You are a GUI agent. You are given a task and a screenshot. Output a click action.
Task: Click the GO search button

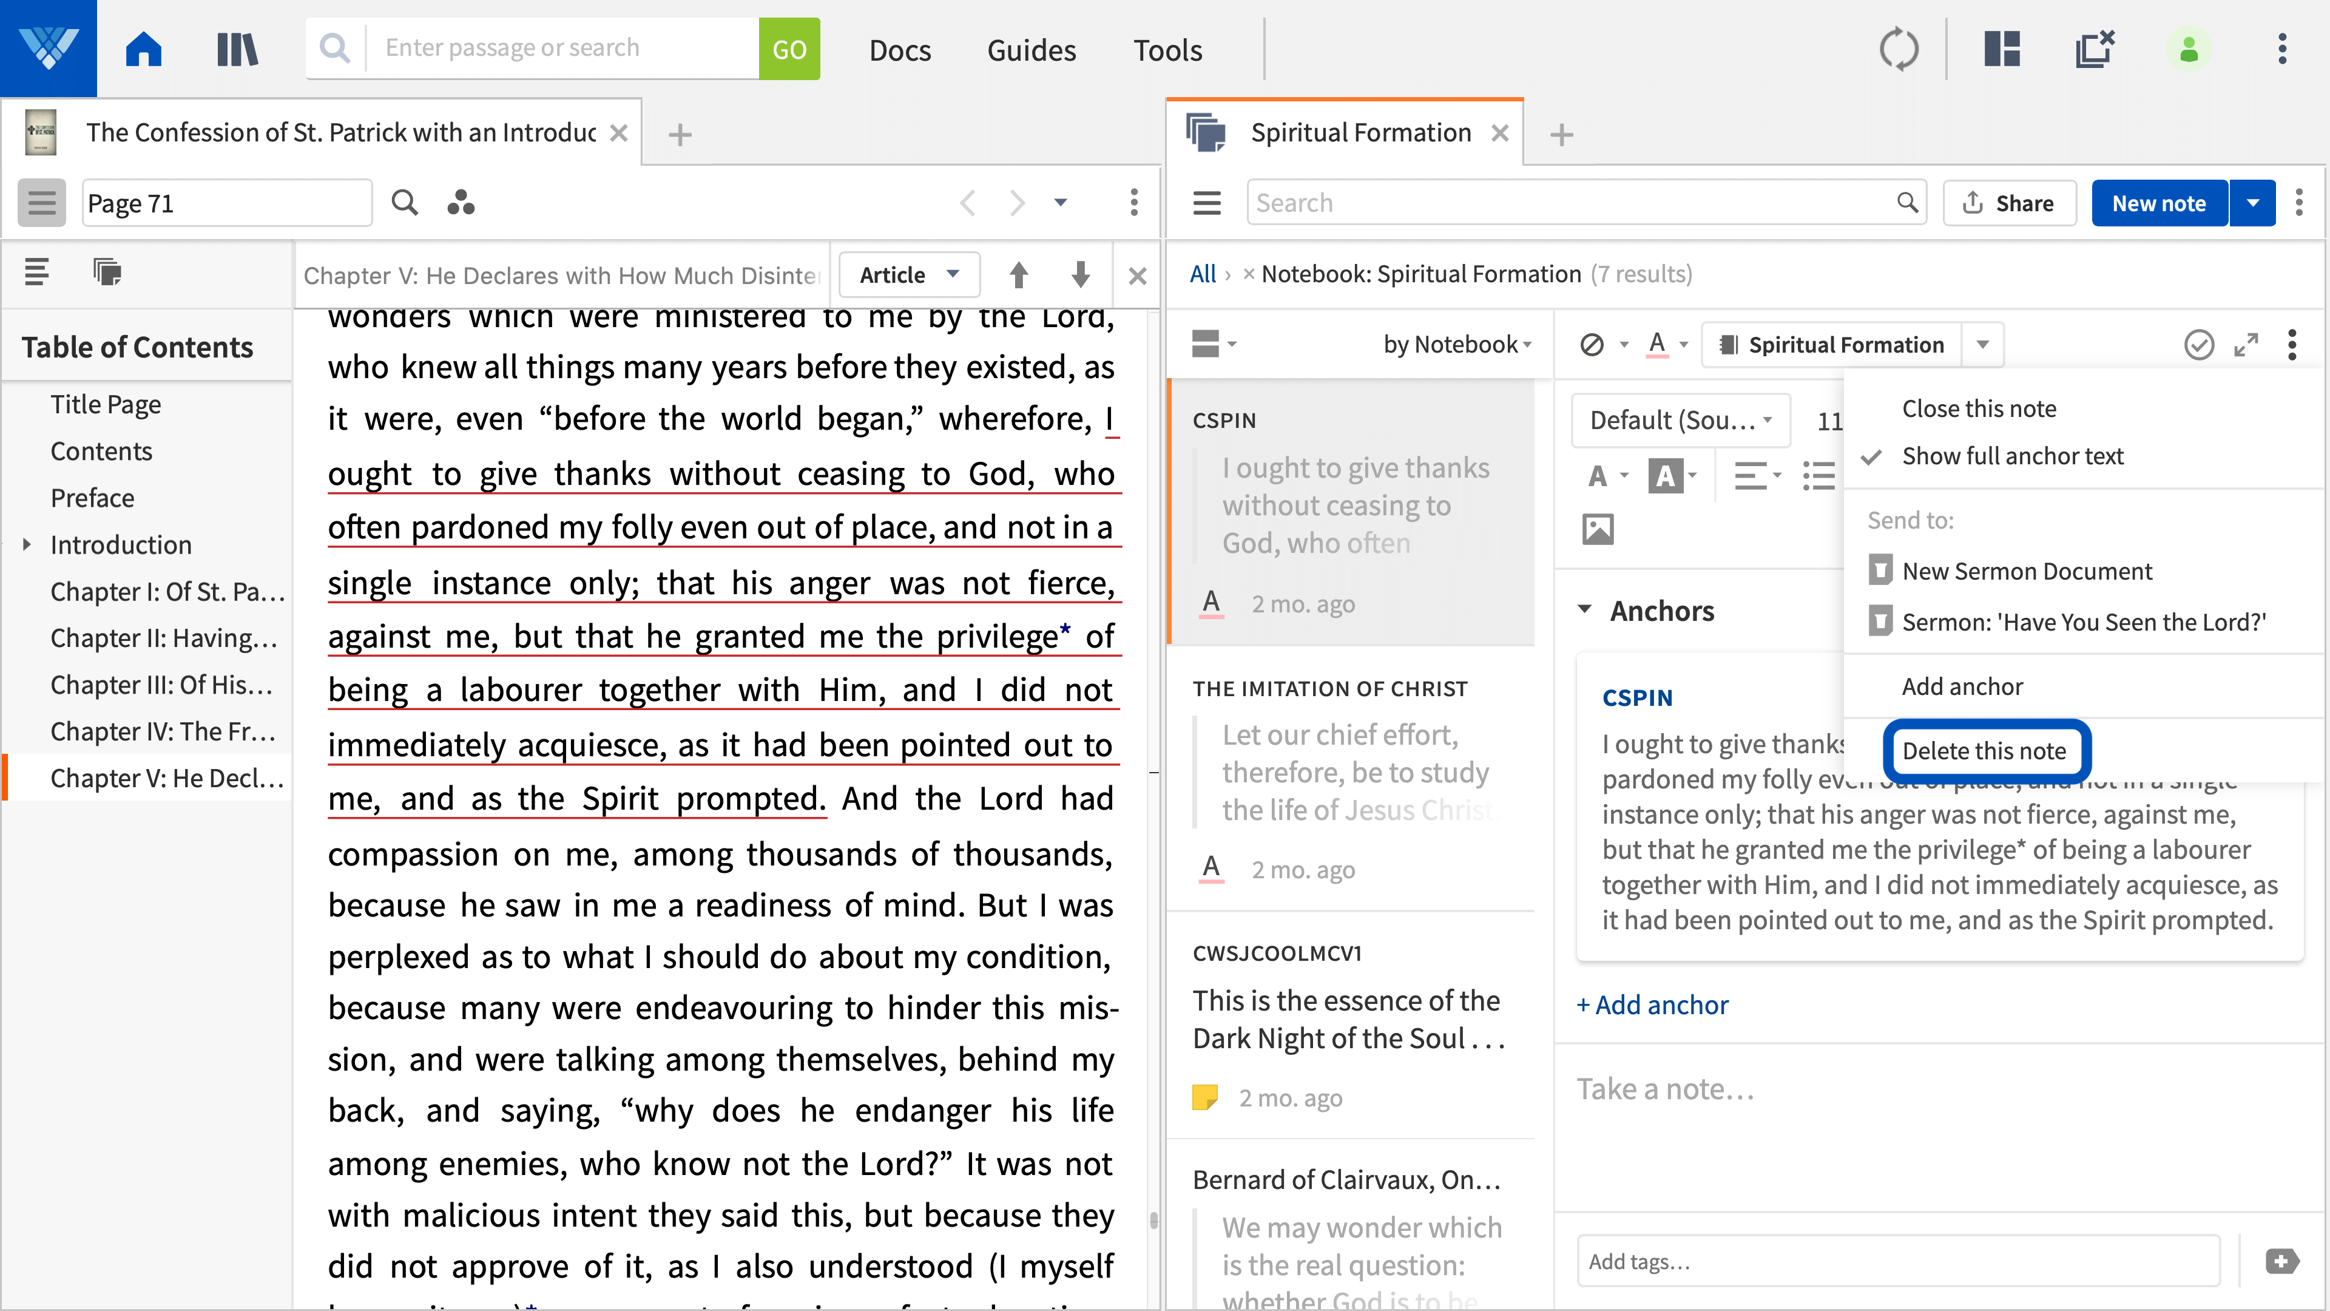point(789,49)
